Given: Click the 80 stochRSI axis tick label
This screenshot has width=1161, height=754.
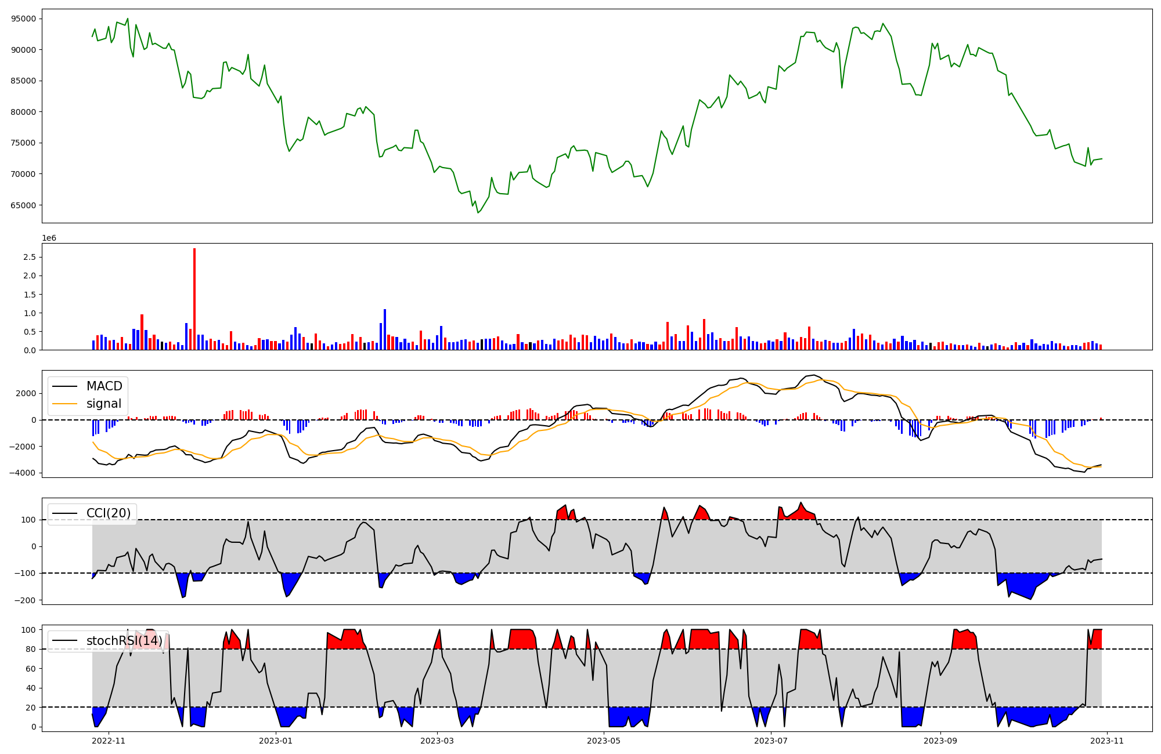Looking at the screenshot, I should (31, 650).
